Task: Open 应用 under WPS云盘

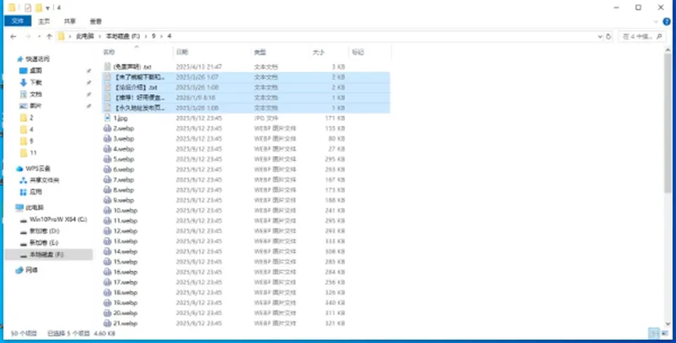Action: pos(36,192)
